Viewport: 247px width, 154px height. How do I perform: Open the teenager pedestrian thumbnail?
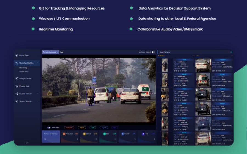165,94
